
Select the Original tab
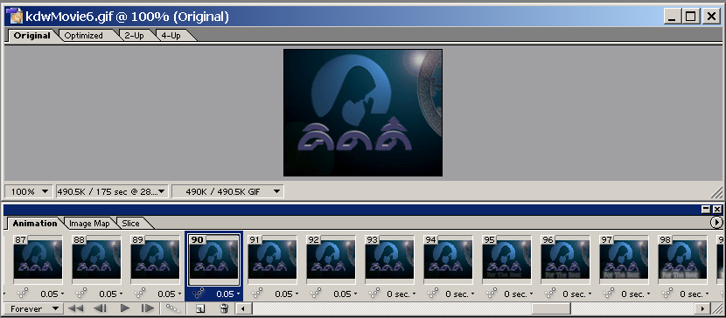[32, 36]
